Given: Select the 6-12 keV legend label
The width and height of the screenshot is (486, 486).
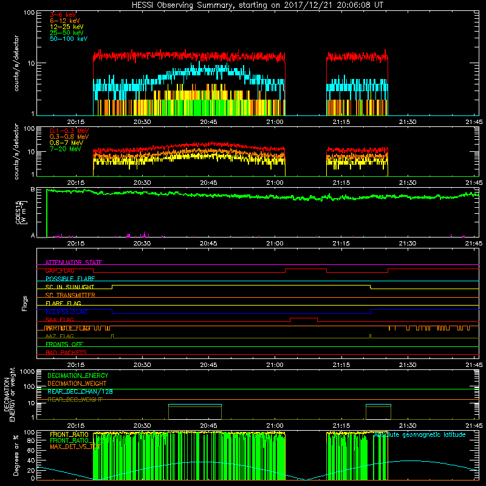Looking at the screenshot, I should click(65, 21).
